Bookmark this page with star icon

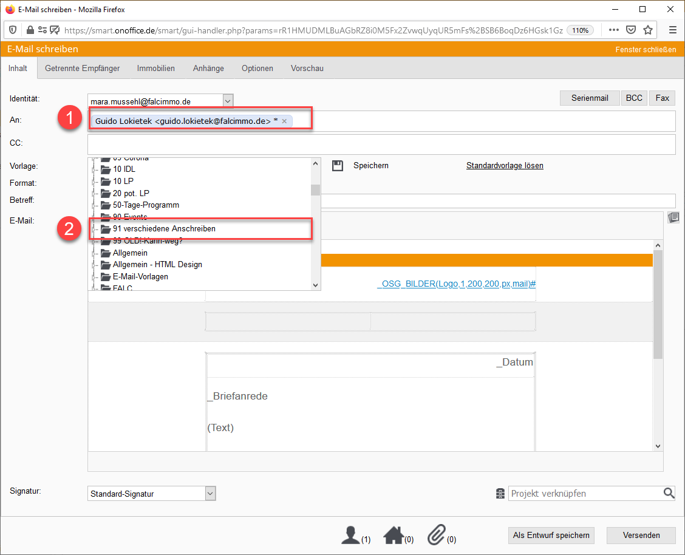pos(648,30)
